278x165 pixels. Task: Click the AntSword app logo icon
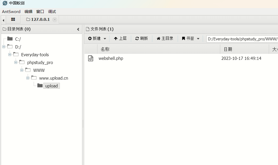pyautogui.click(x=5, y=3)
